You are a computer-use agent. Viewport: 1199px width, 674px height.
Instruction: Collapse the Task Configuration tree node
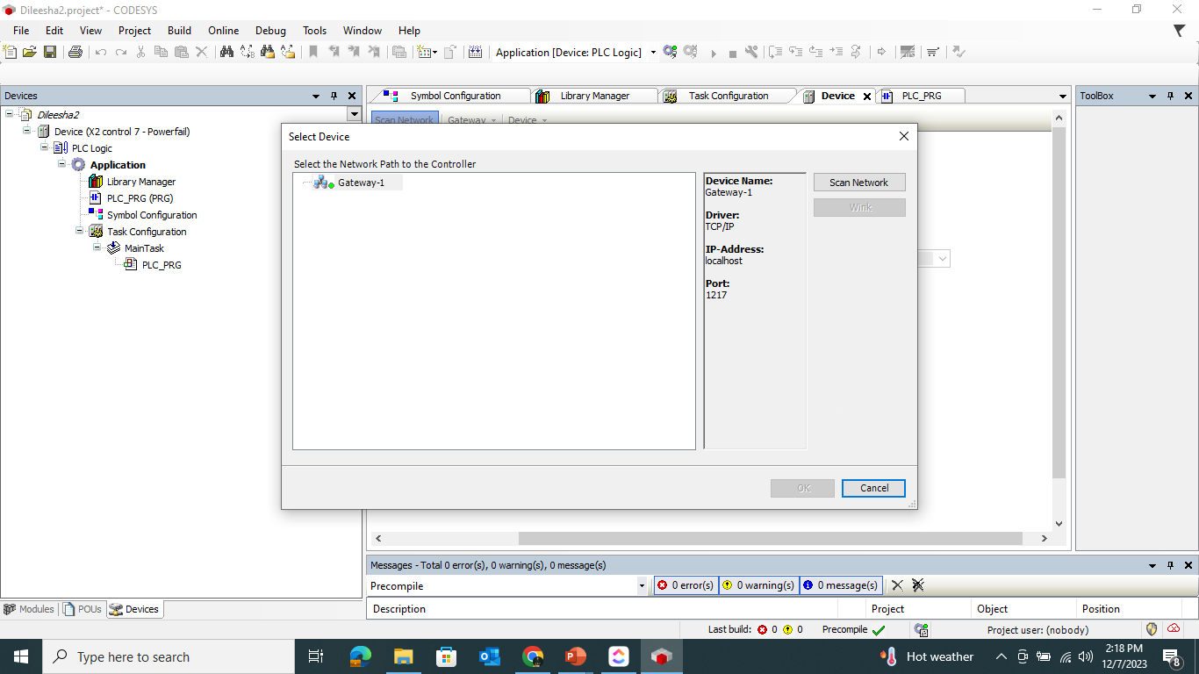tap(80, 231)
